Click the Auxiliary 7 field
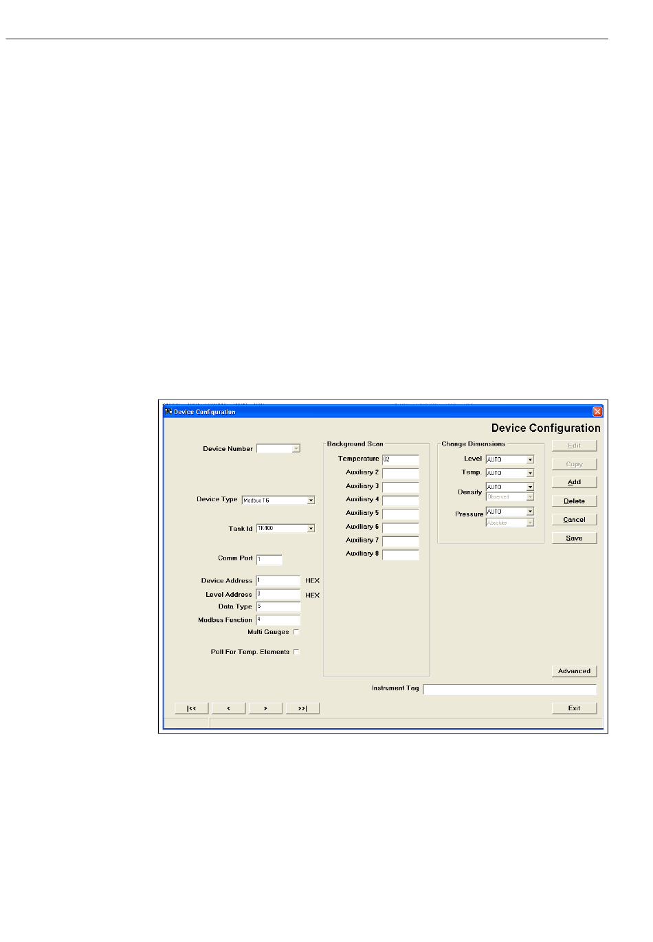Viewport: 653px width, 942px height. click(x=401, y=540)
